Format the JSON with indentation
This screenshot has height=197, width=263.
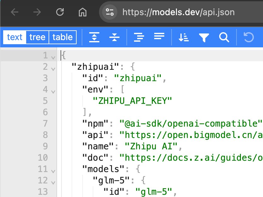[139, 37]
